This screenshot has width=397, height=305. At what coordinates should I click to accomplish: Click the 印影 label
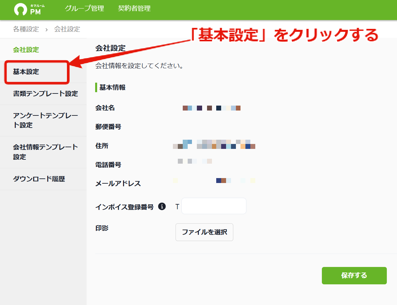tap(102, 228)
